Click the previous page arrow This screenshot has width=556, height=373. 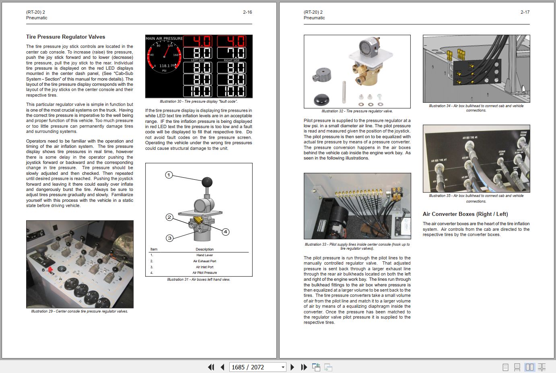click(222, 367)
